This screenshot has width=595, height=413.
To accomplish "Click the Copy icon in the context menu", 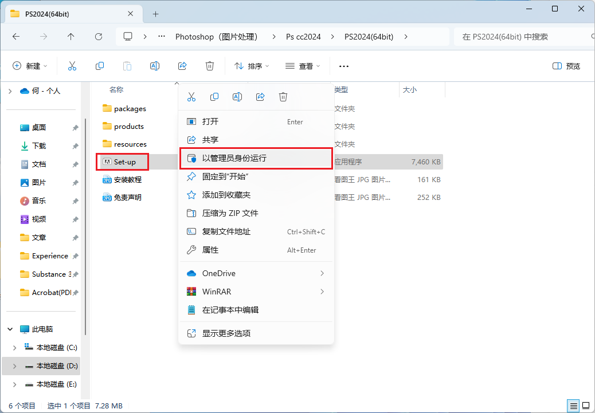I will (214, 97).
